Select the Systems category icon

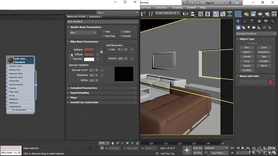pyautogui.click(x=269, y=28)
